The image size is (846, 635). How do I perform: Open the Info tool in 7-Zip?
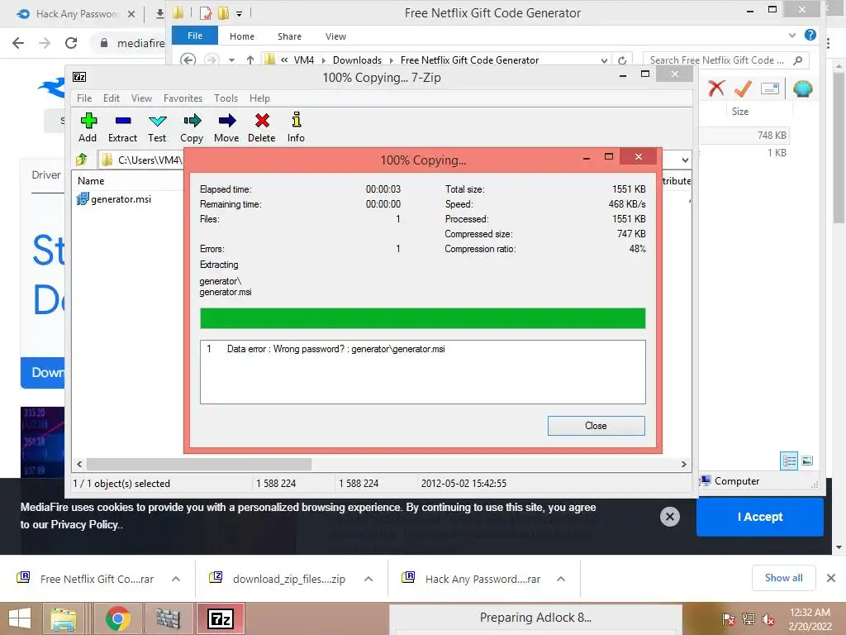296,127
